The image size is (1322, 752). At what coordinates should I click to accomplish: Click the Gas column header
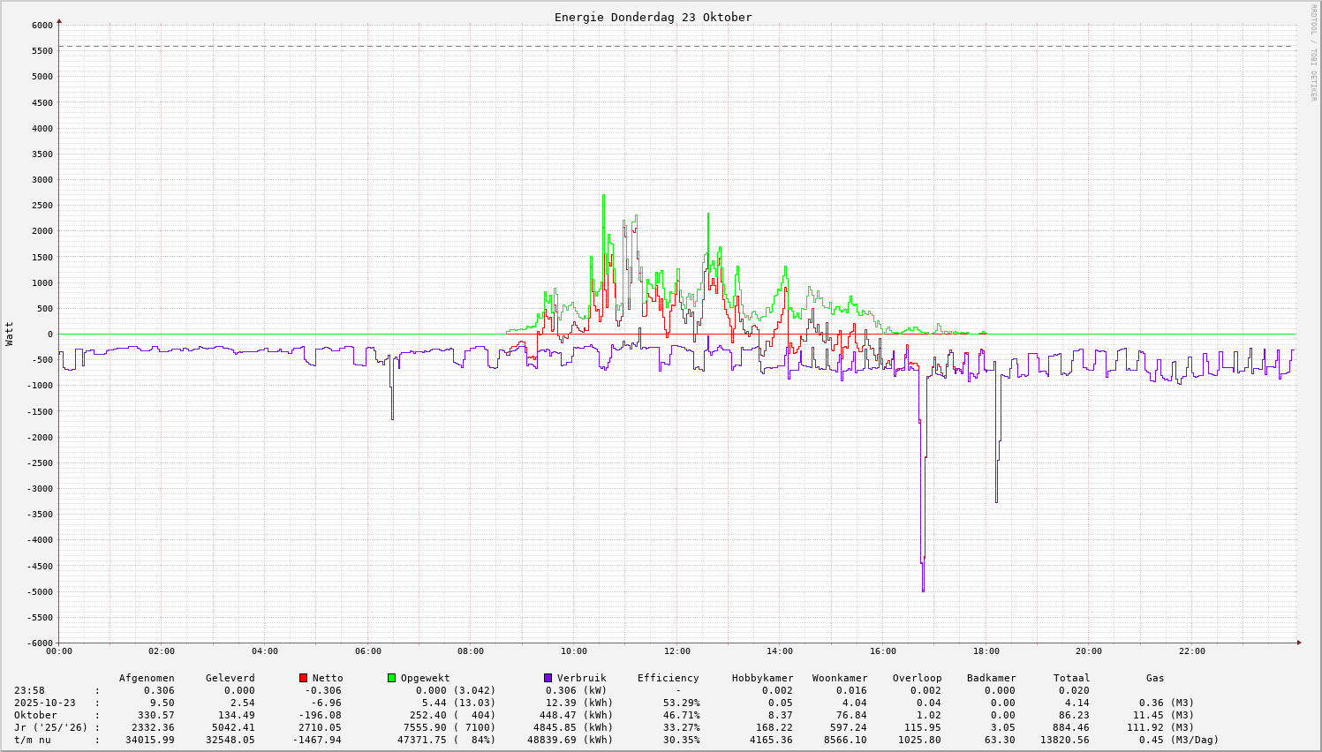coord(1155,678)
